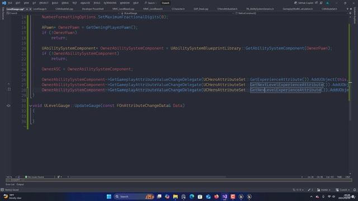Screen dimensions: 358x201
Task: Click the red C app taskbar icon
Action: coord(233,197)
